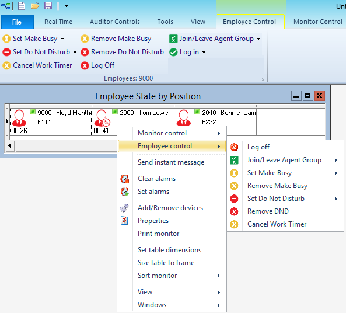Image resolution: width=346 pixels, height=313 pixels.
Task: Click the Set alarms clock icon
Action: 125,192
